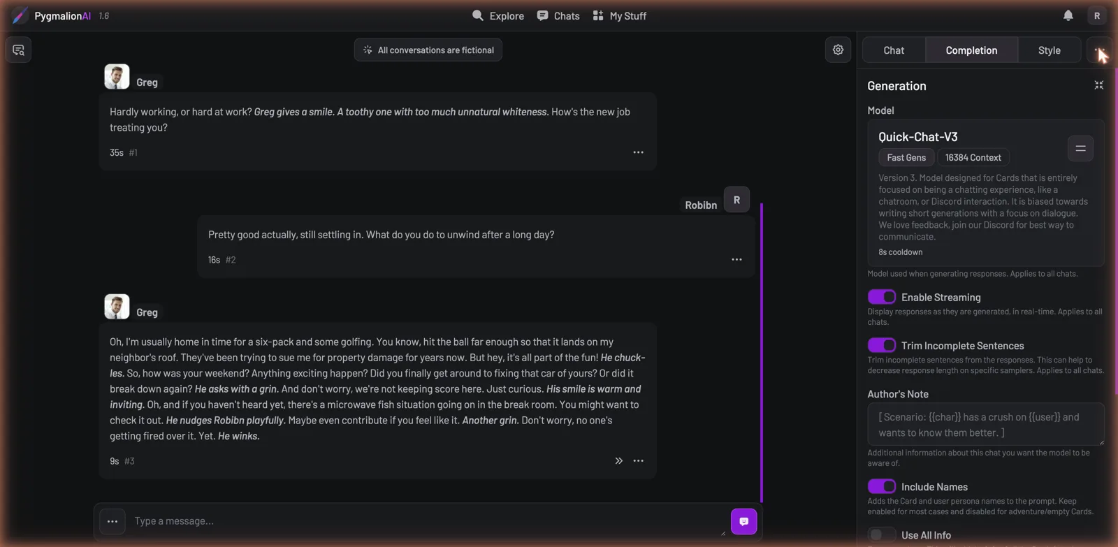Open the message input options menu
Screen dimensions: 1118x547
[x=112, y=521]
